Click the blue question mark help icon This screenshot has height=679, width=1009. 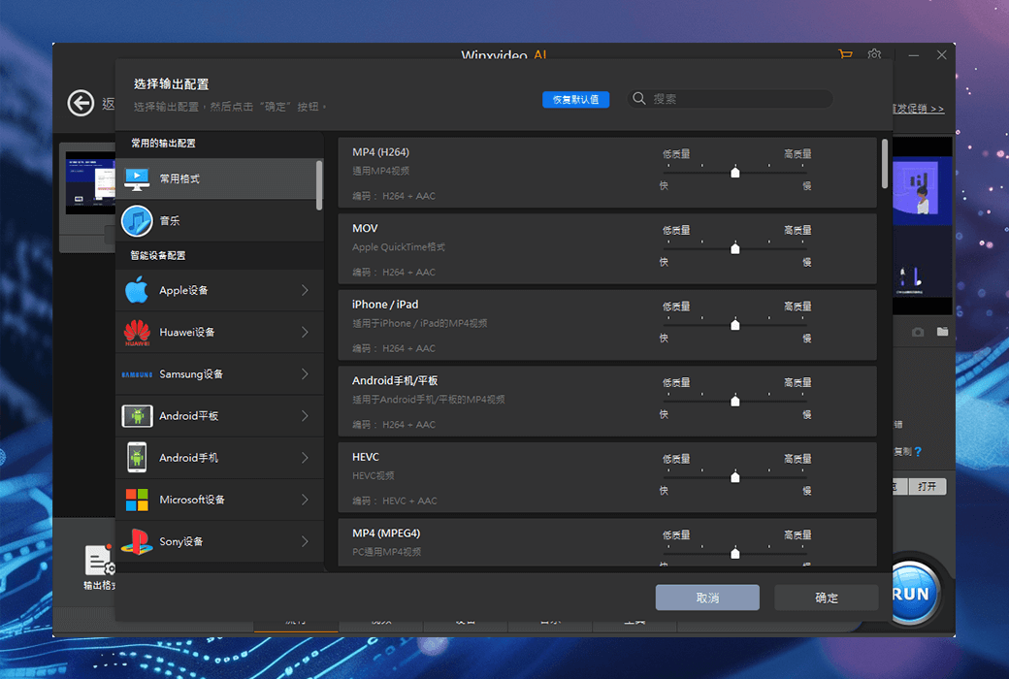click(918, 452)
